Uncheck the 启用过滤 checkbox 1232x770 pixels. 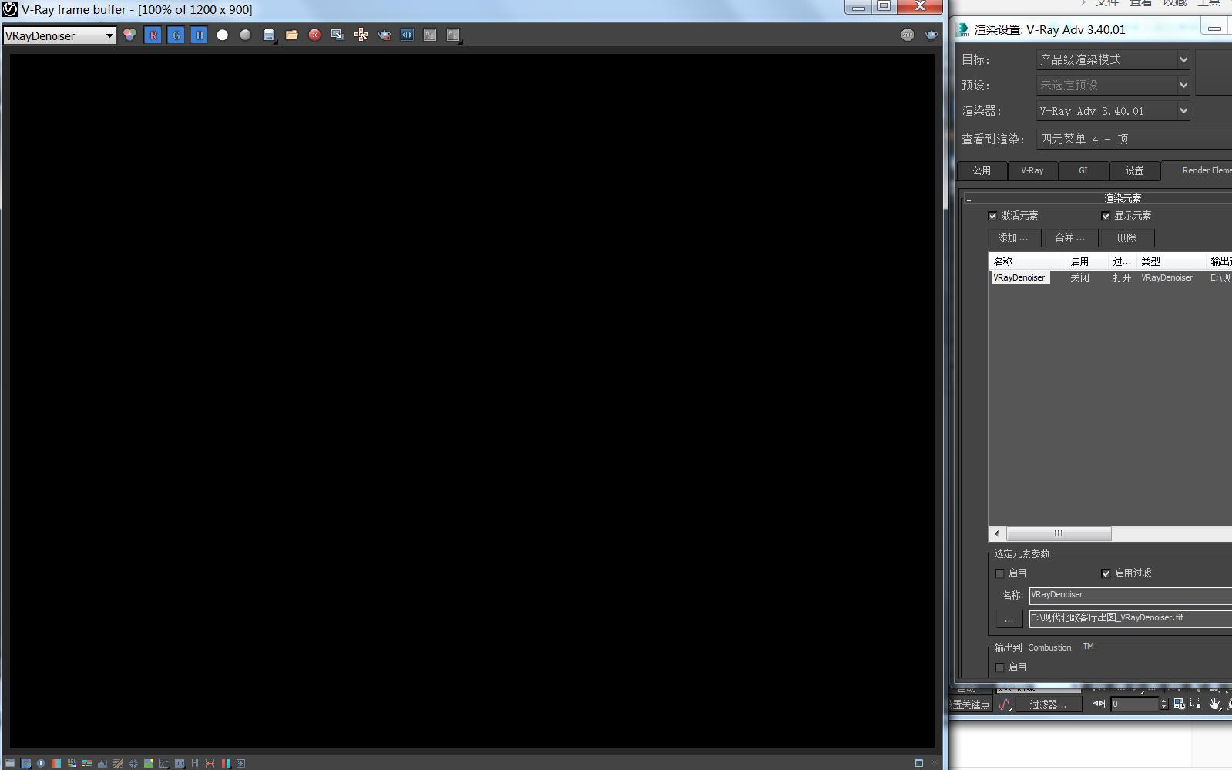pos(1106,573)
